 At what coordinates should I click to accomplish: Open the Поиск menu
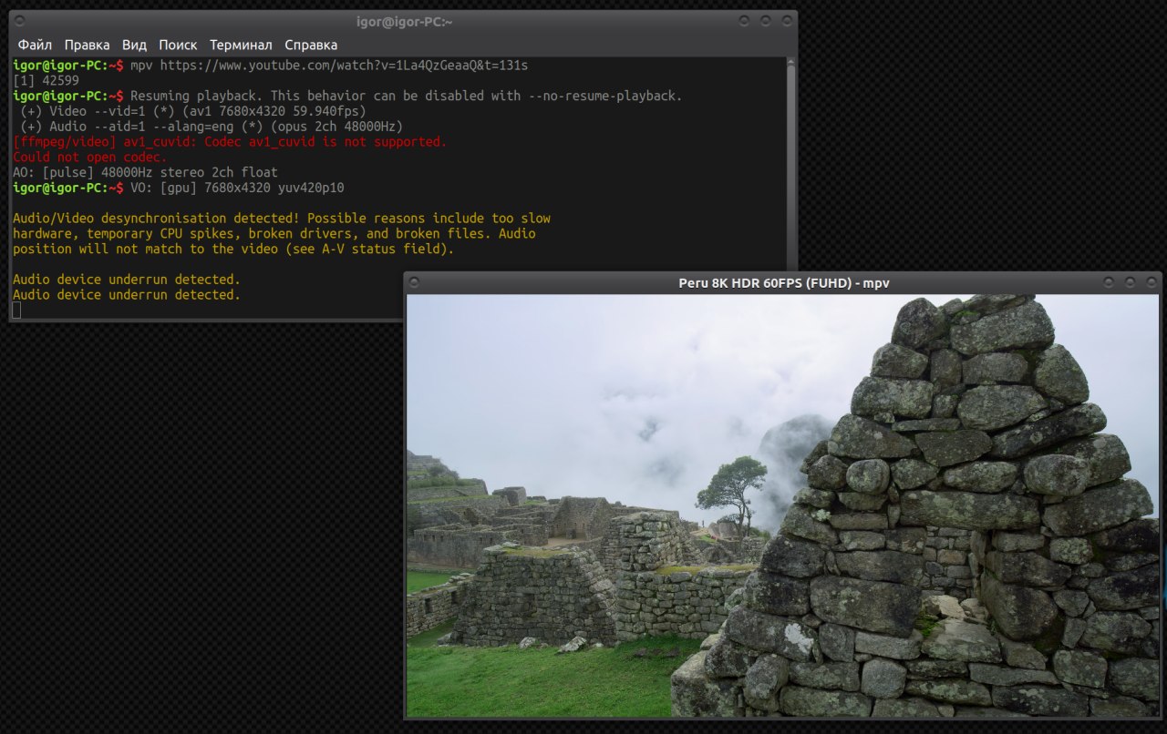(178, 45)
